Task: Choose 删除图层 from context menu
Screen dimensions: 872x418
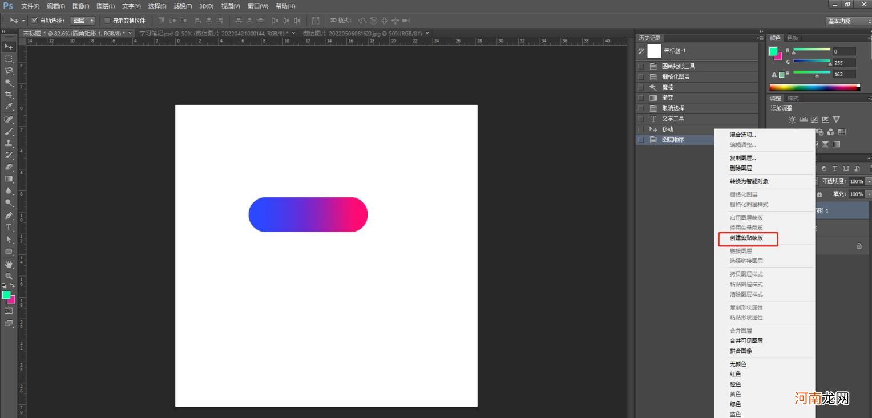Action: point(741,168)
